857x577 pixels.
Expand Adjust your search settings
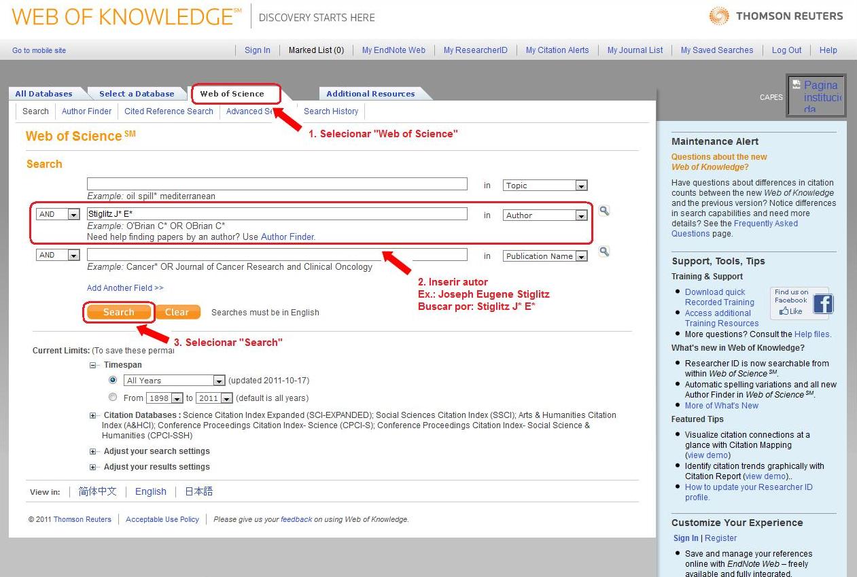click(93, 451)
